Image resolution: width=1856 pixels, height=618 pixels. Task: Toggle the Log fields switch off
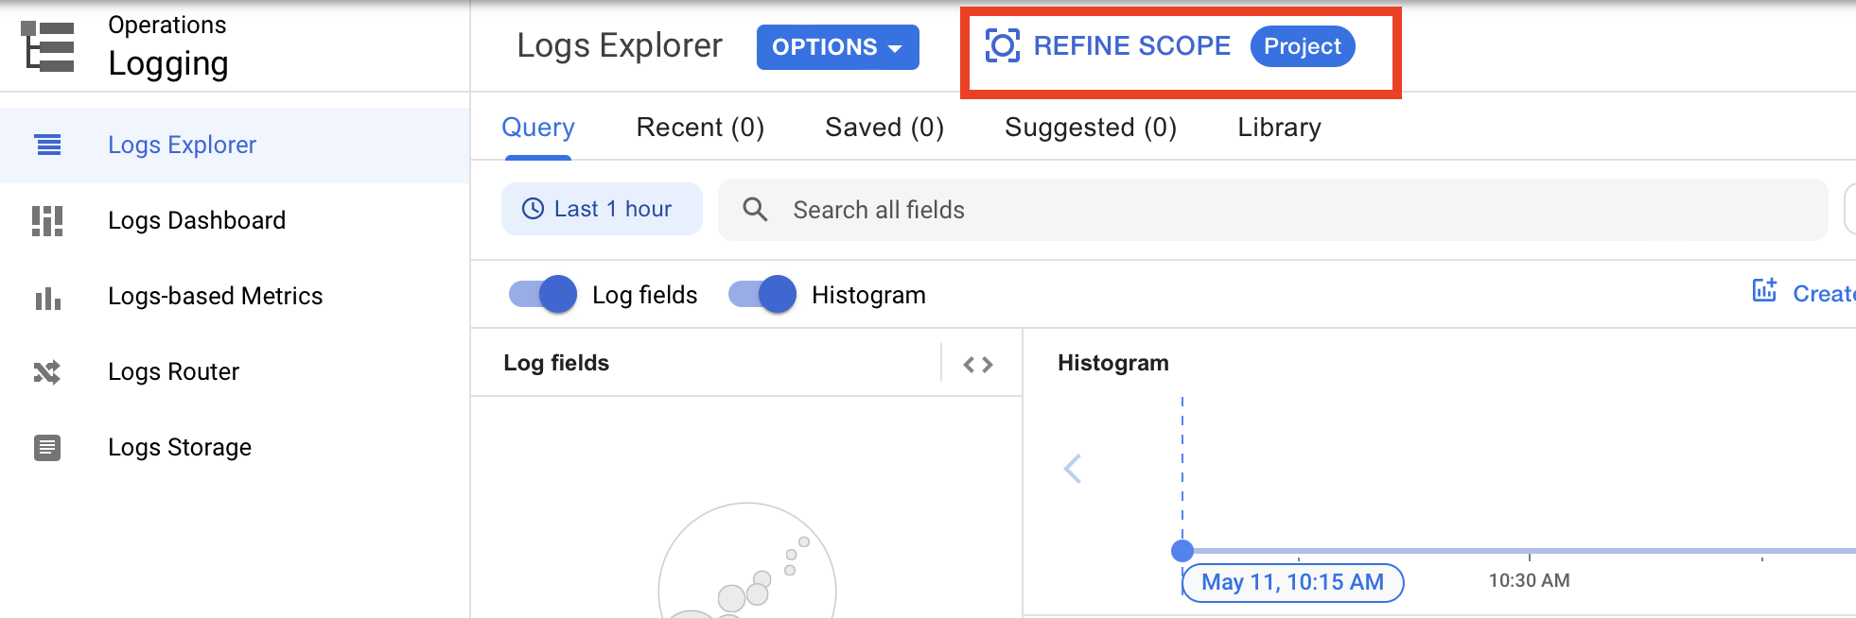coord(543,295)
